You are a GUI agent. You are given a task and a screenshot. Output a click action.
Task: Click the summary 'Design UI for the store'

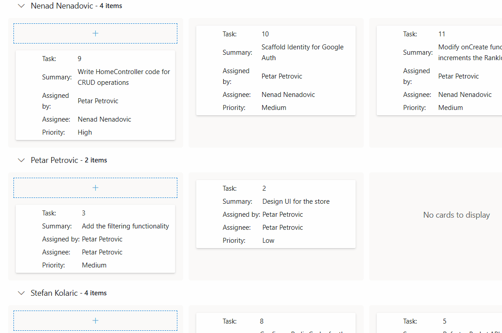point(296,201)
